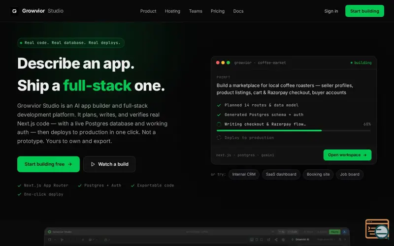Click the Watch a build button
The width and height of the screenshot is (394, 246).
[x=109, y=164]
